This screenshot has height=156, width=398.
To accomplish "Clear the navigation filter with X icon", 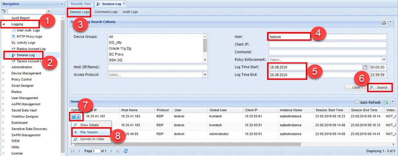I will tap(49, 11).
